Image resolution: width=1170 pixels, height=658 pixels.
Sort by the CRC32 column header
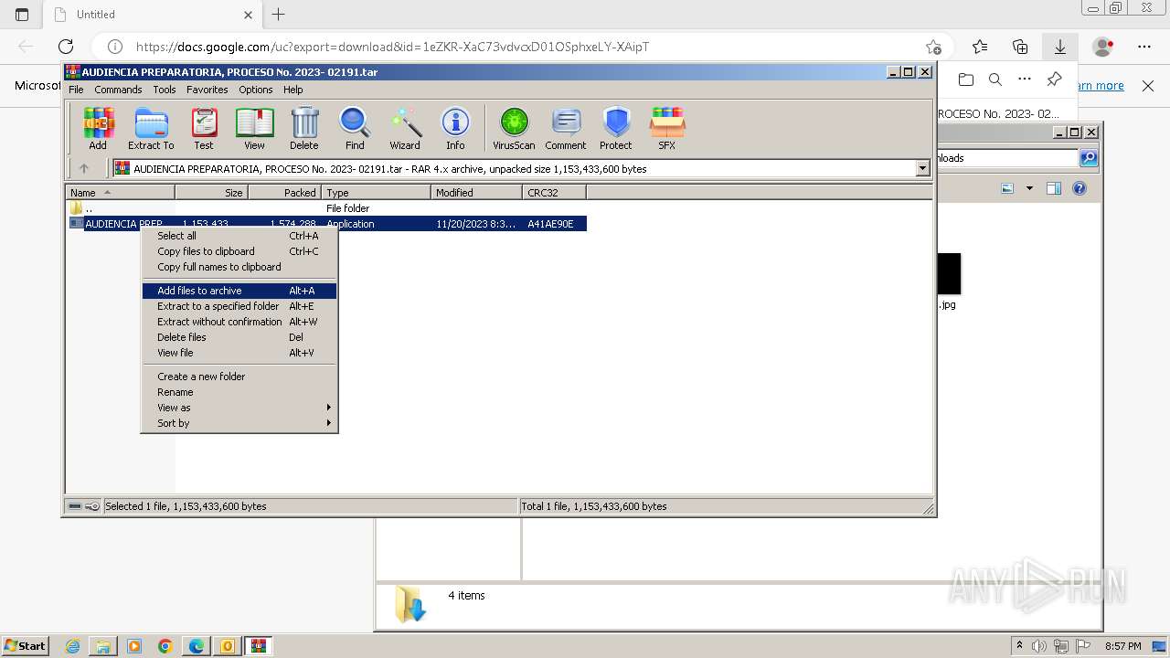click(x=554, y=193)
